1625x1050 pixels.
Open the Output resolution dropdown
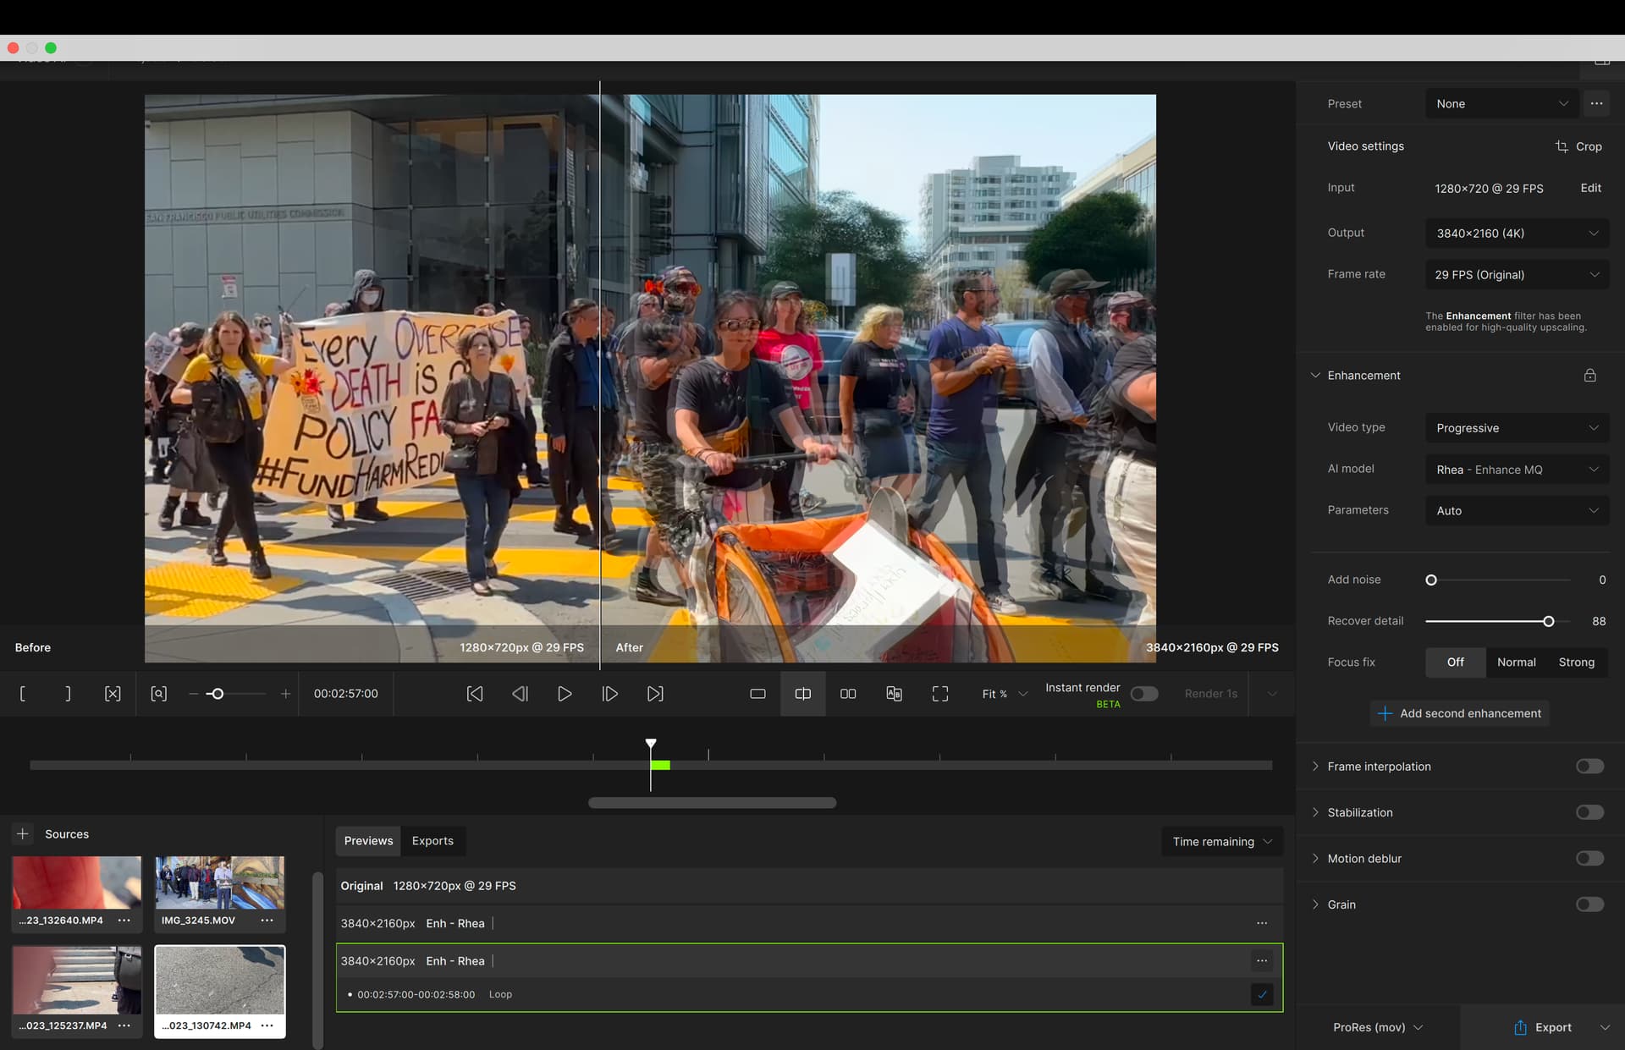click(1517, 234)
